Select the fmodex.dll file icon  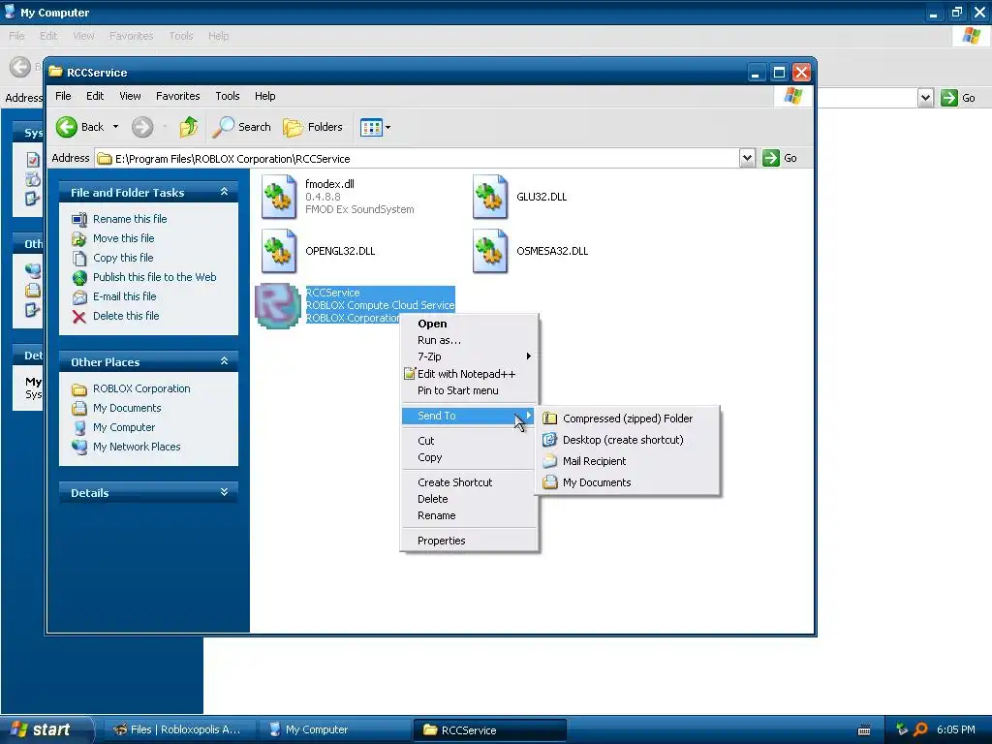pos(279,197)
